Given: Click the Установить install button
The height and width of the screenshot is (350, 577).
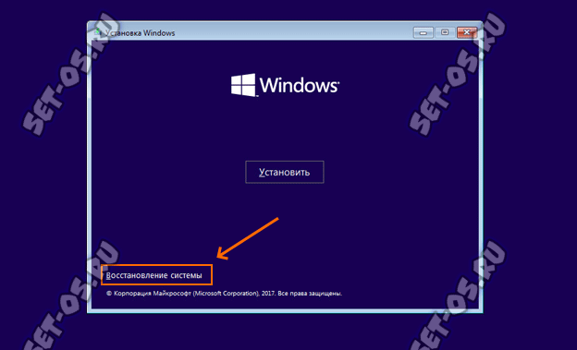Looking at the screenshot, I should 285,172.
